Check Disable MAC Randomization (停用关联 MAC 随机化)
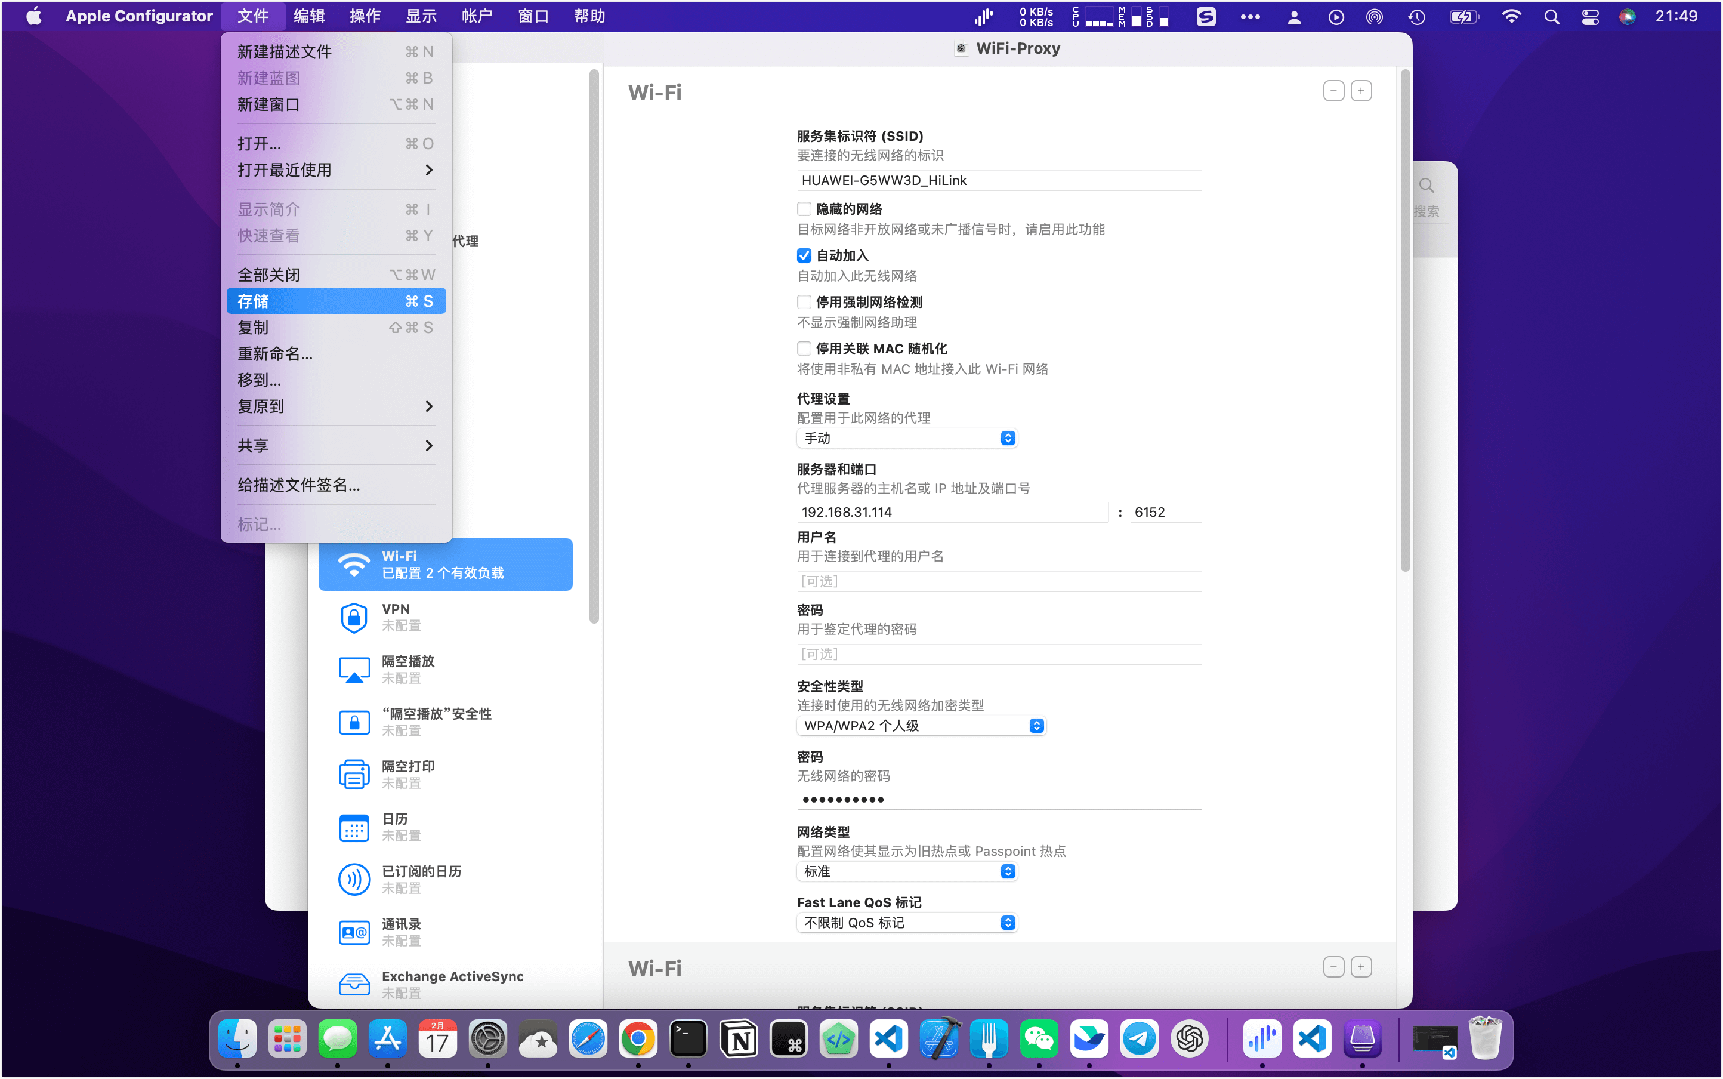 click(804, 349)
